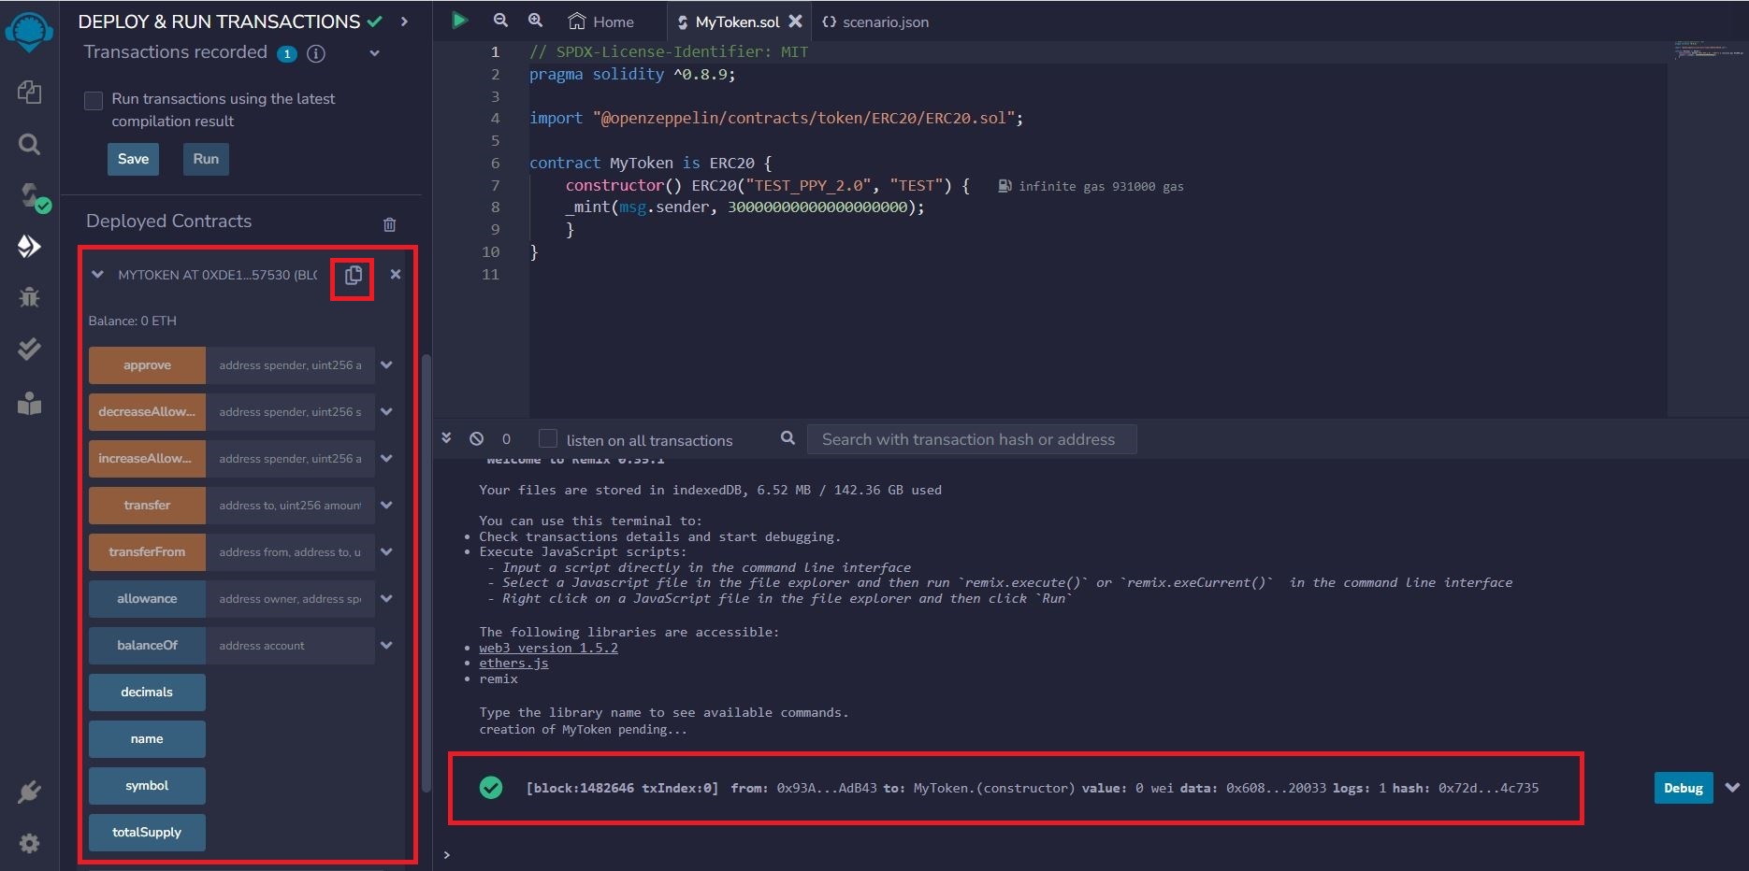Switch to the Home tab
Viewport: 1749px width, 871px height.
[x=601, y=21]
